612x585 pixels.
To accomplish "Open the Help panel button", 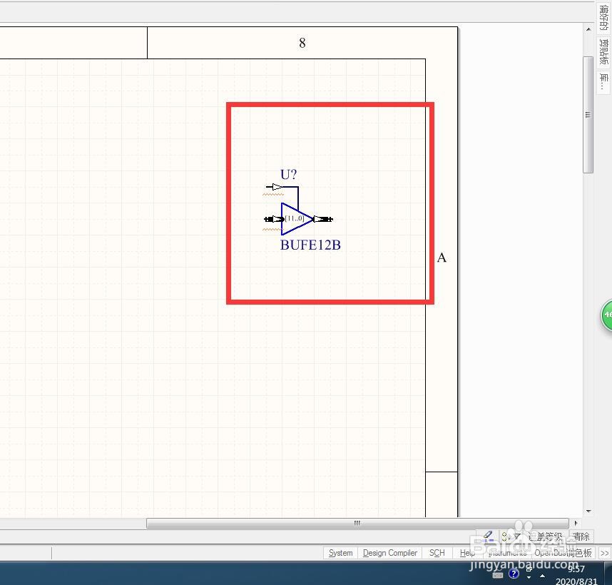I will [467, 553].
